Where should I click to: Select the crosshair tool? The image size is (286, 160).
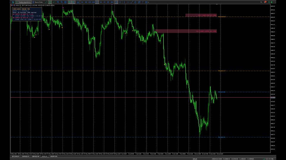(120, 2)
